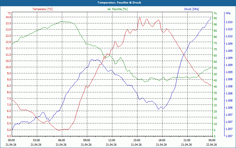Click the '25' humidity axis value
The image size is (236, 148).
(215, 105)
